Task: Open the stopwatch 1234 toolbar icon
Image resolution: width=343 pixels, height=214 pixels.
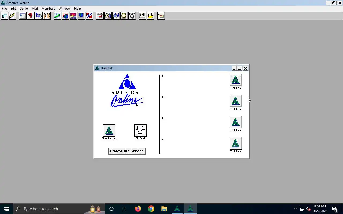Action: [132, 16]
